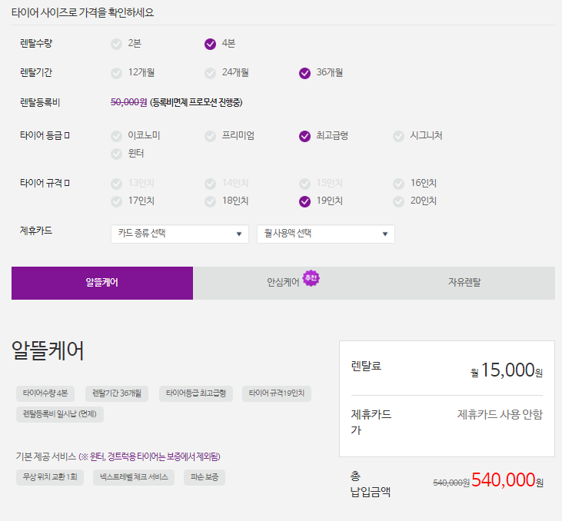
Task: Pick 15인치 tire size
Action: coord(321,184)
